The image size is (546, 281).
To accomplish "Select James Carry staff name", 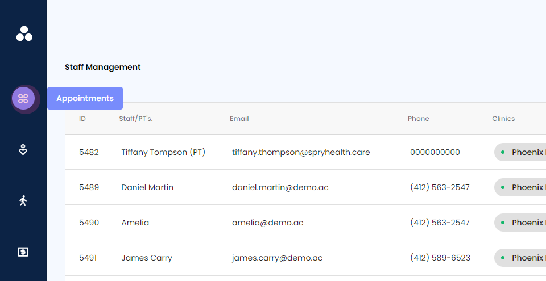I will [x=147, y=258].
